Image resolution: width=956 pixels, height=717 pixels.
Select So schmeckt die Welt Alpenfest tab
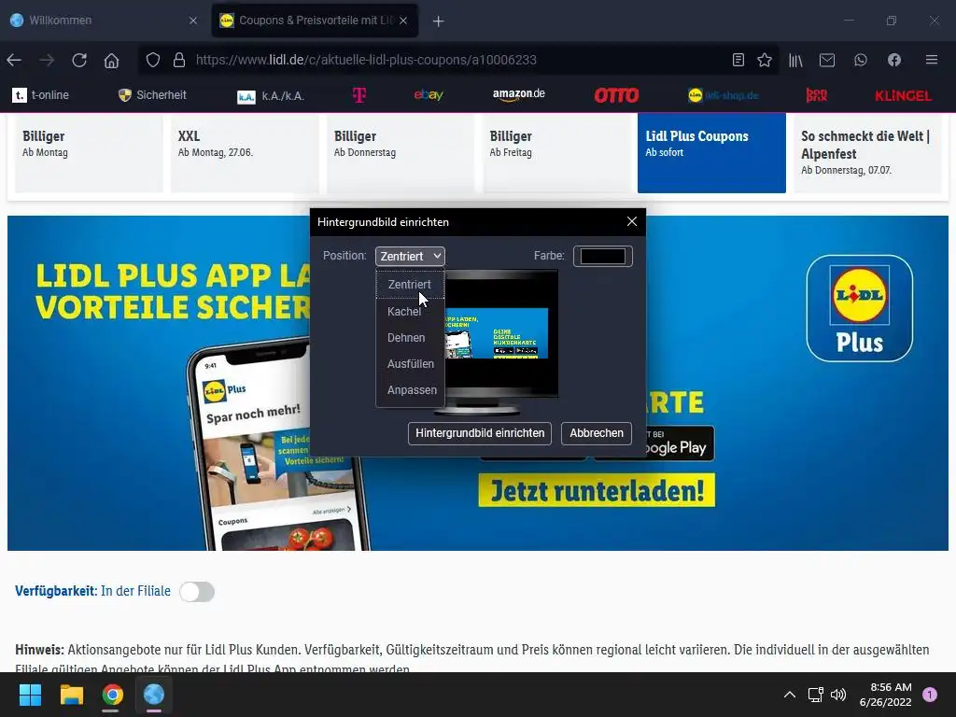click(x=867, y=153)
